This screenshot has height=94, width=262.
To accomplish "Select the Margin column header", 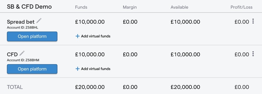I will 130,7.
